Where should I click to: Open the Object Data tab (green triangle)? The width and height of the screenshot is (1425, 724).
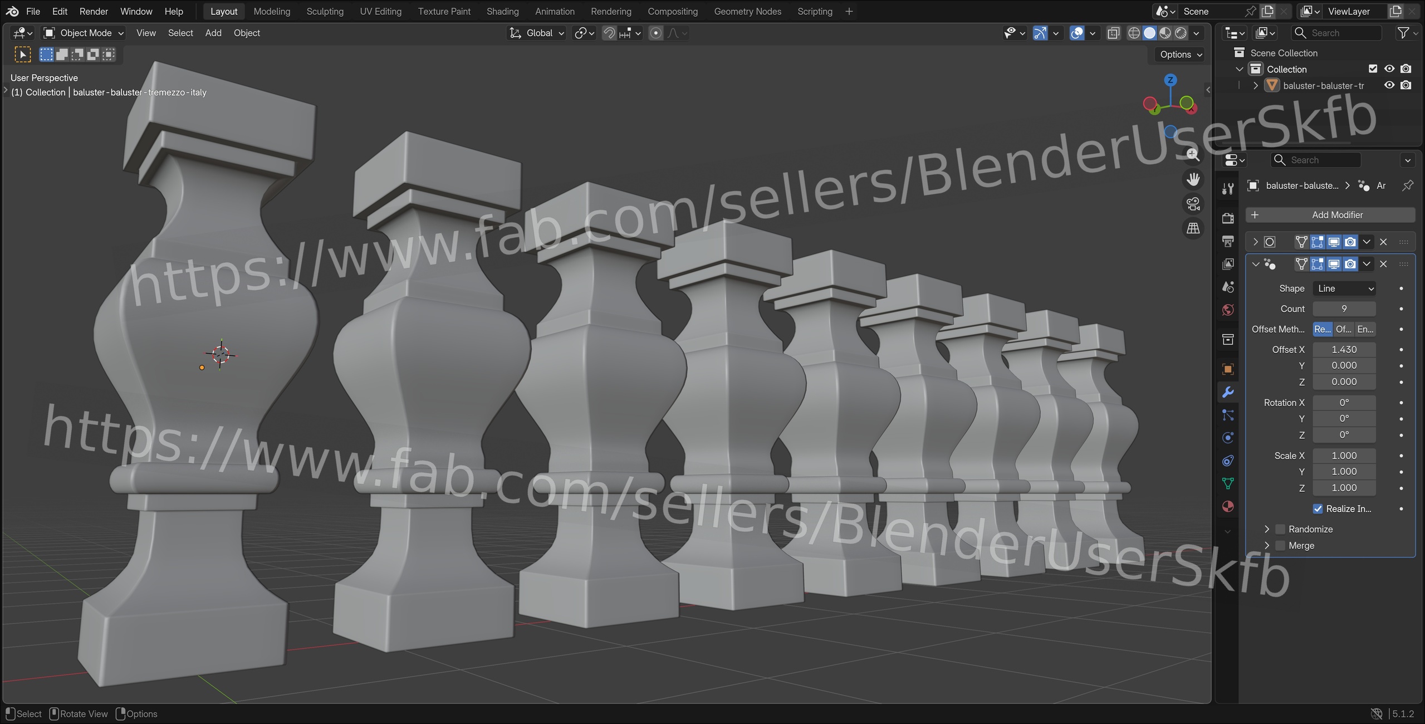click(1227, 483)
